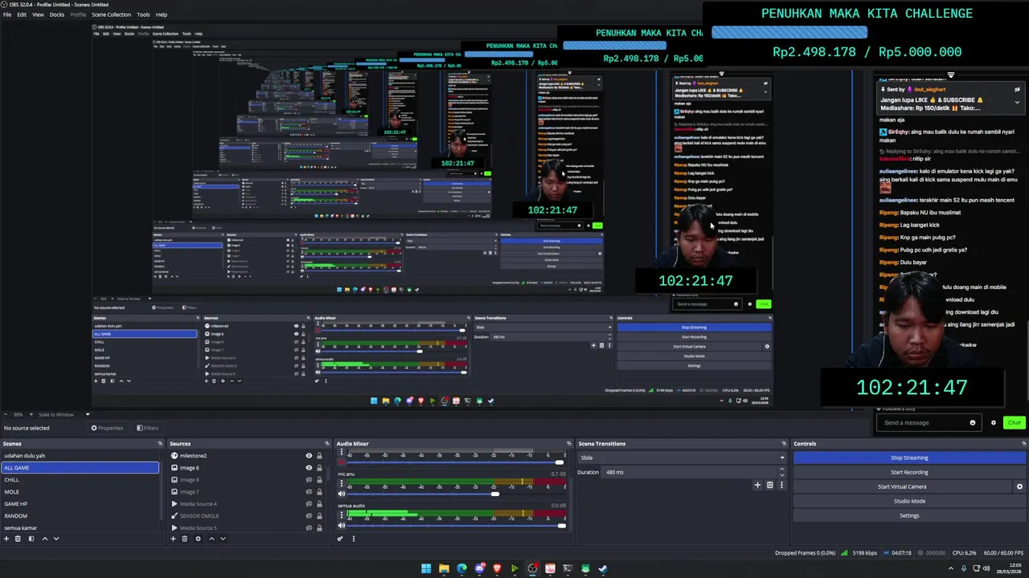Open transition properties three-dot menu

(781, 485)
